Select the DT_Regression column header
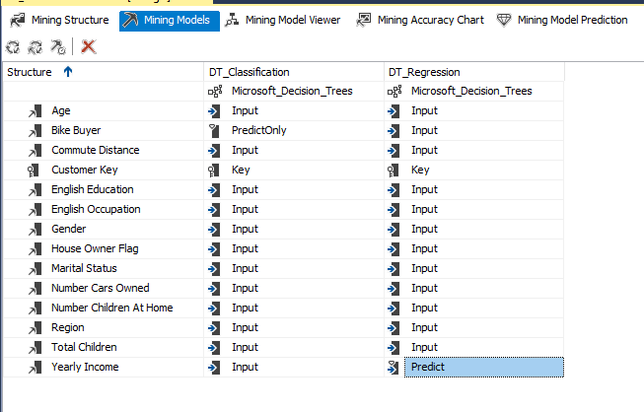 click(424, 72)
